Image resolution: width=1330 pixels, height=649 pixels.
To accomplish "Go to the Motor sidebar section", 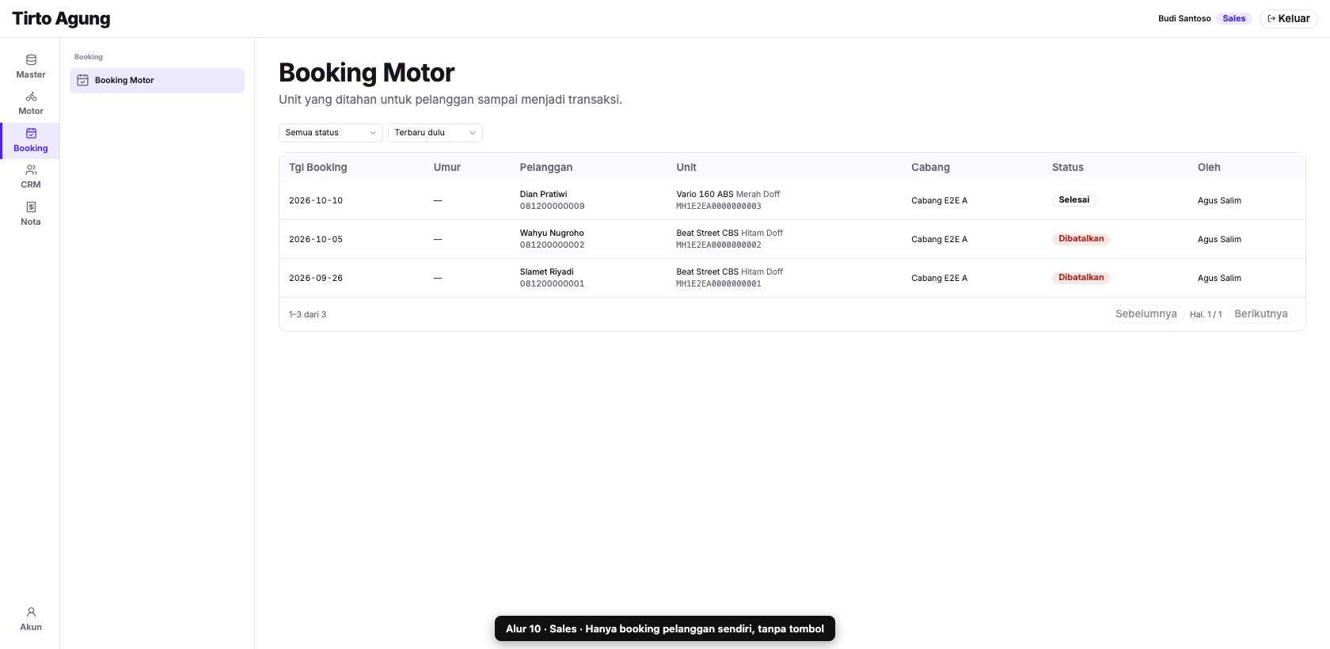I will tap(30, 104).
